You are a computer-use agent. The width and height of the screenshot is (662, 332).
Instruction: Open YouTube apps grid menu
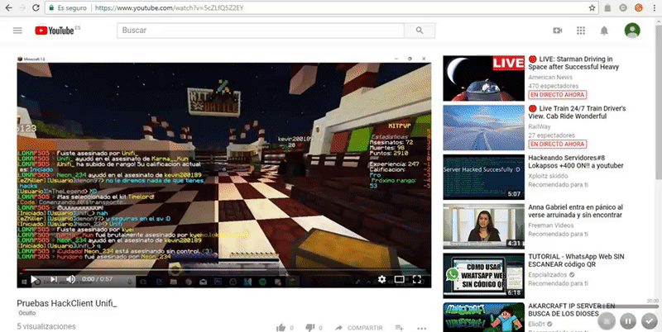click(581, 31)
